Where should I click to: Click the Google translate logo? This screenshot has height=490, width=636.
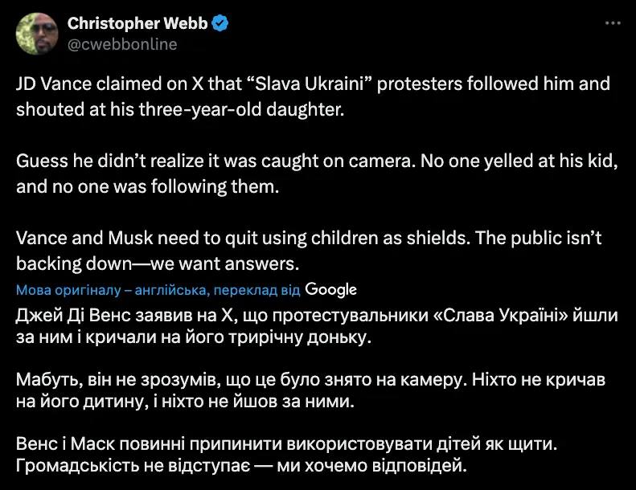(x=331, y=289)
